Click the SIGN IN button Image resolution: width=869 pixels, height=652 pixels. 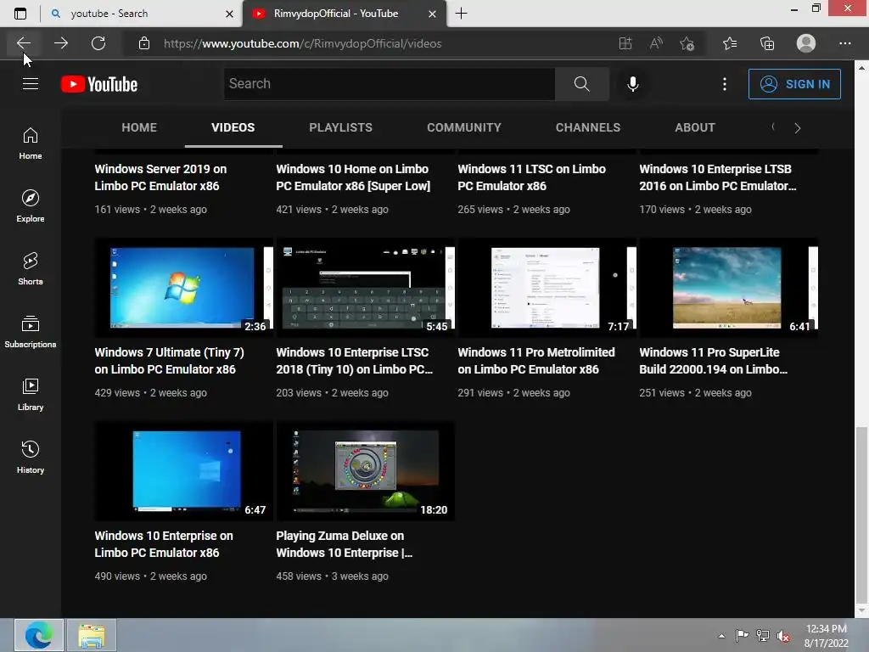(x=794, y=84)
